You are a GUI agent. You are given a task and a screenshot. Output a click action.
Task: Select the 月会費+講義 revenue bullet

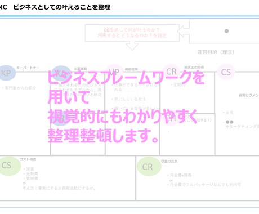pyautogui.click(x=179, y=175)
